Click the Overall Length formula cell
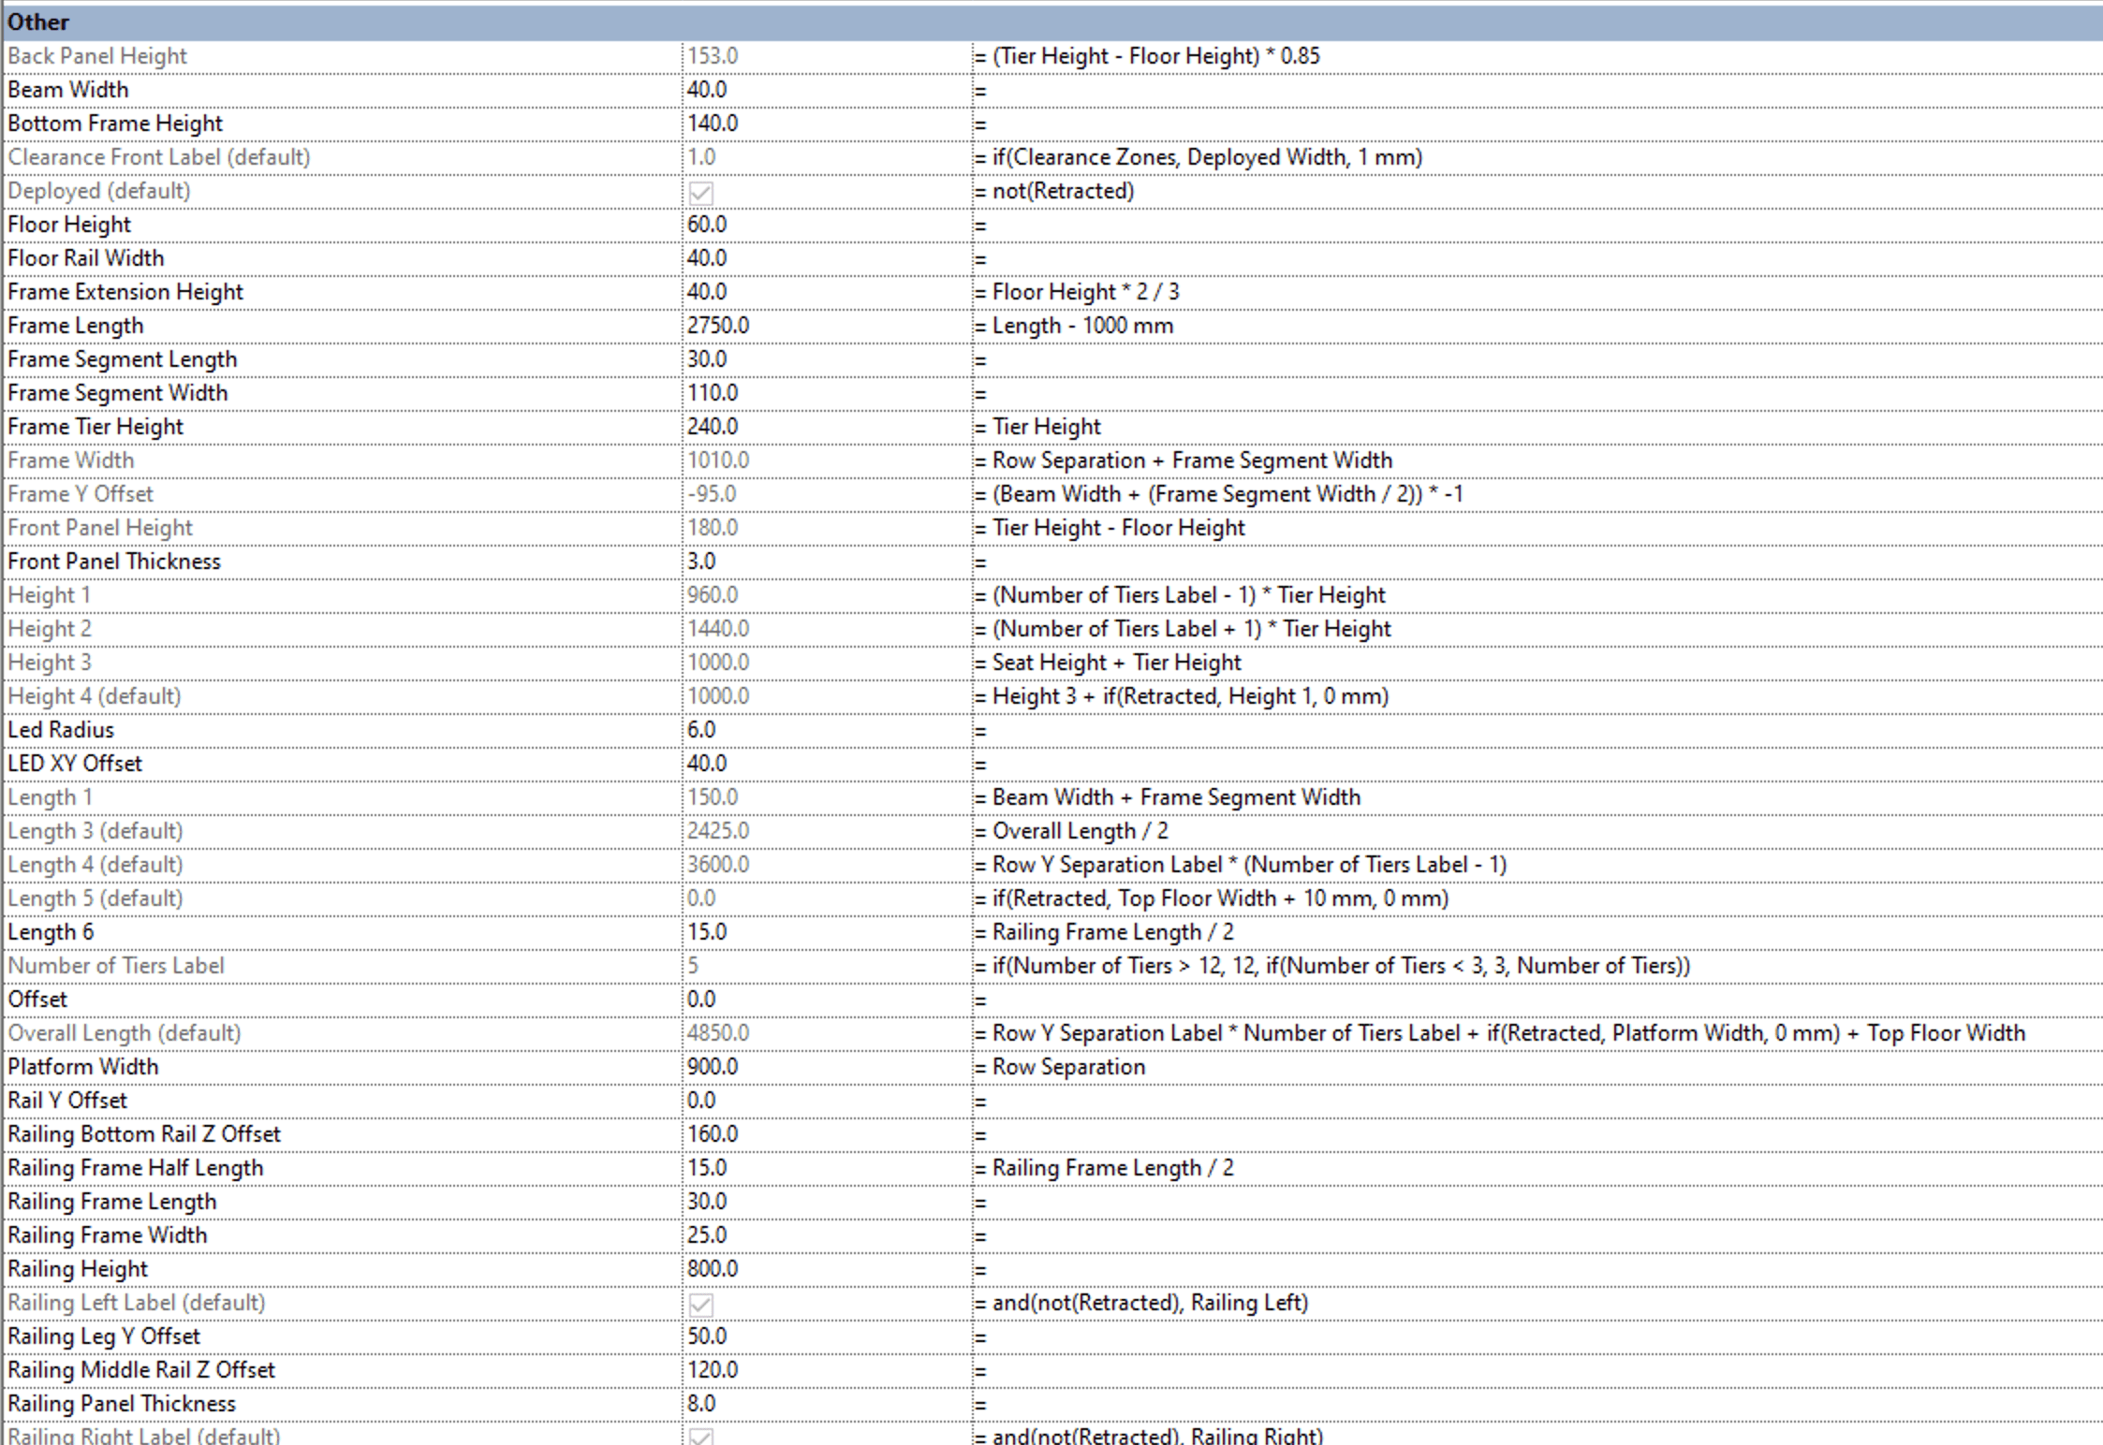This screenshot has width=2103, height=1445. (x=1498, y=1033)
